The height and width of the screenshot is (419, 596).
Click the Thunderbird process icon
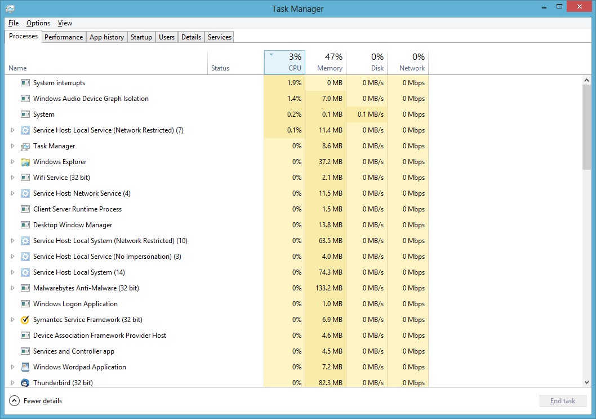[x=25, y=383]
